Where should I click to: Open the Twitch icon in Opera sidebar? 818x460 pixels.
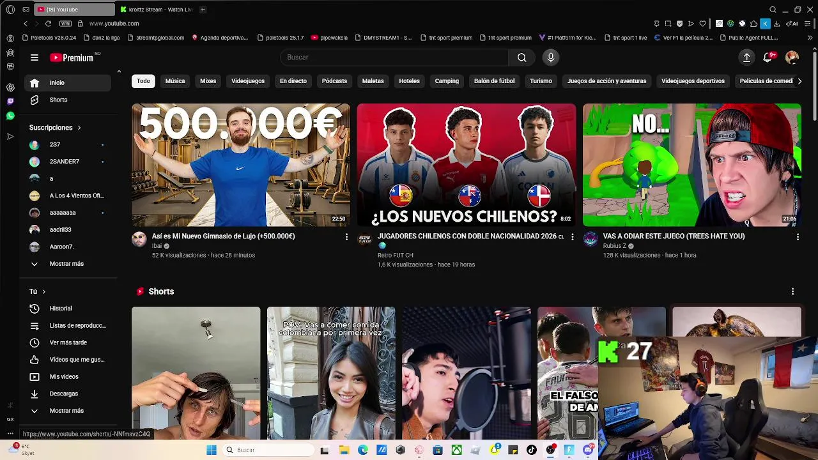pyautogui.click(x=10, y=102)
